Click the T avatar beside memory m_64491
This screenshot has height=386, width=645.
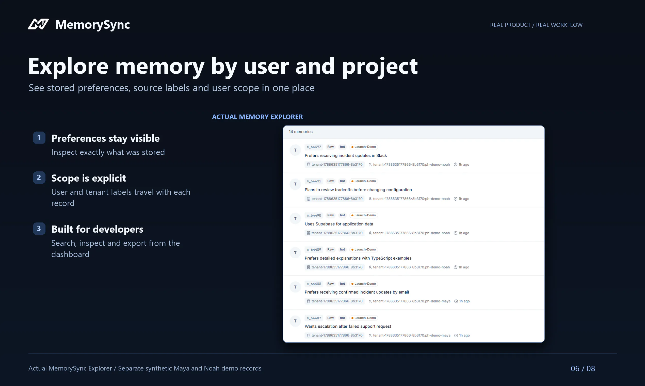pos(295,184)
